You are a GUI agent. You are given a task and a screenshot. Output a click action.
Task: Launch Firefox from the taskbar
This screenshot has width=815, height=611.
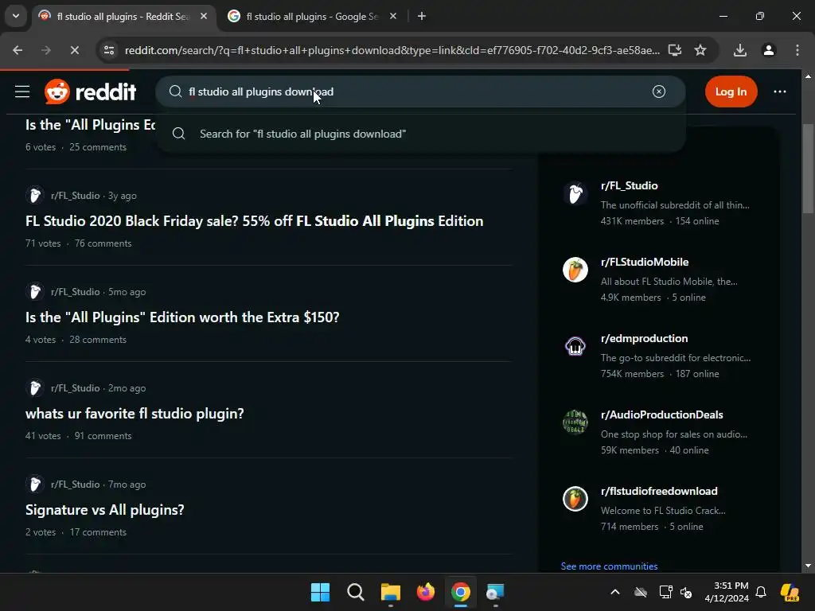click(426, 592)
